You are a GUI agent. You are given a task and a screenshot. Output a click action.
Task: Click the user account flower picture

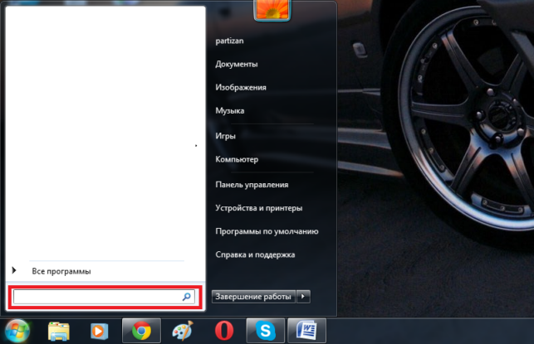pyautogui.click(x=272, y=9)
